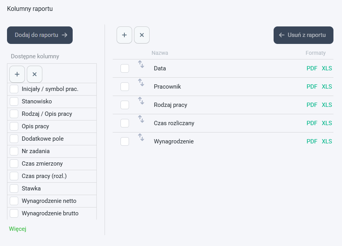Toggle PDF format for Wynagrodzenie column

click(312, 141)
